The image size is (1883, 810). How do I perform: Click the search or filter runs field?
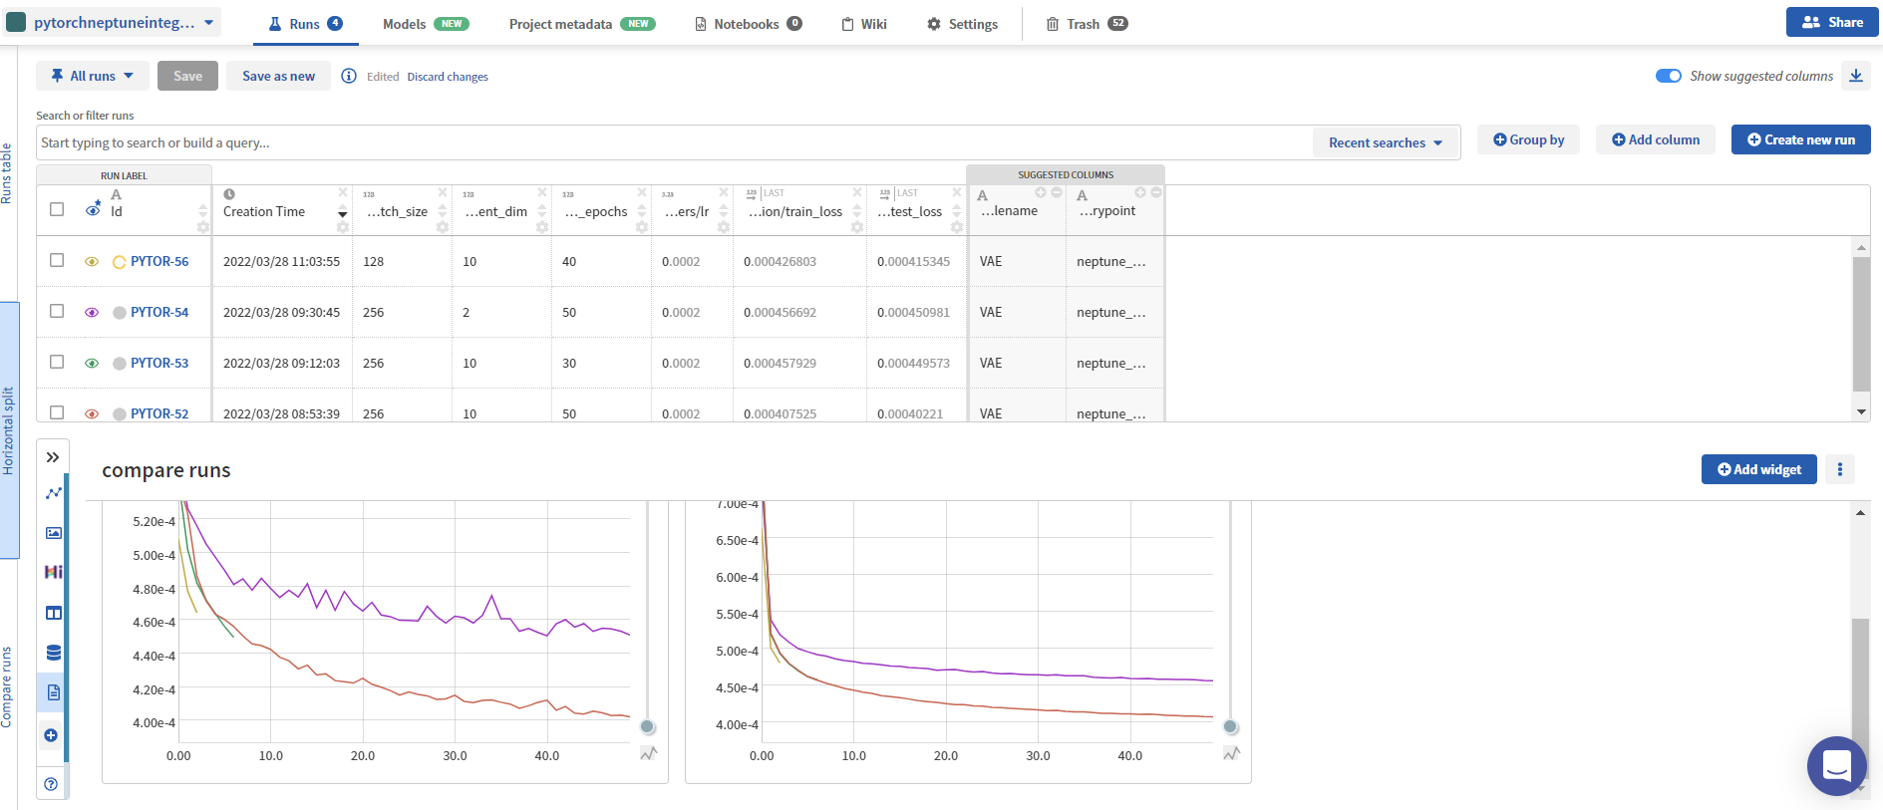(x=668, y=142)
